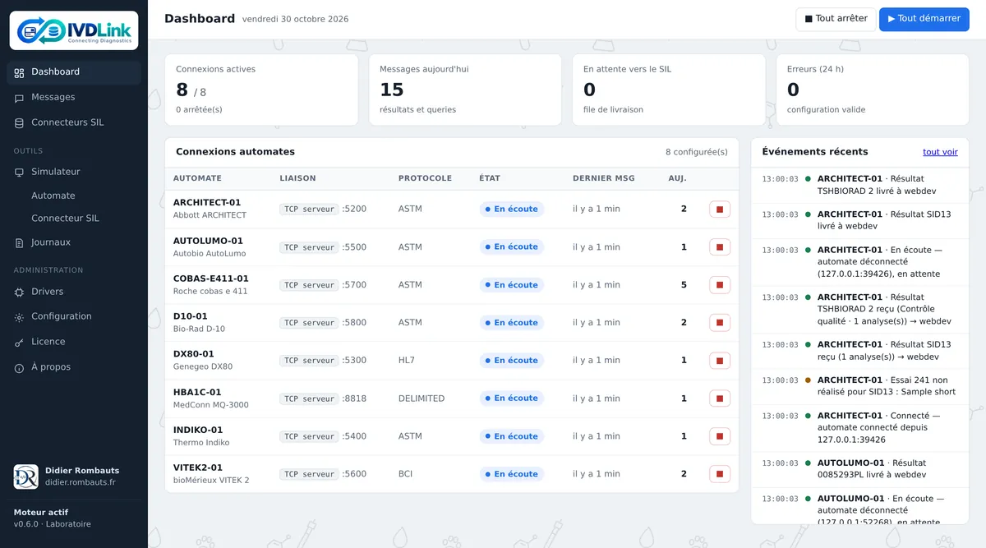Viewport: 986px width, 548px height.
Task: Click the Drivers chip icon
Action: (x=19, y=292)
